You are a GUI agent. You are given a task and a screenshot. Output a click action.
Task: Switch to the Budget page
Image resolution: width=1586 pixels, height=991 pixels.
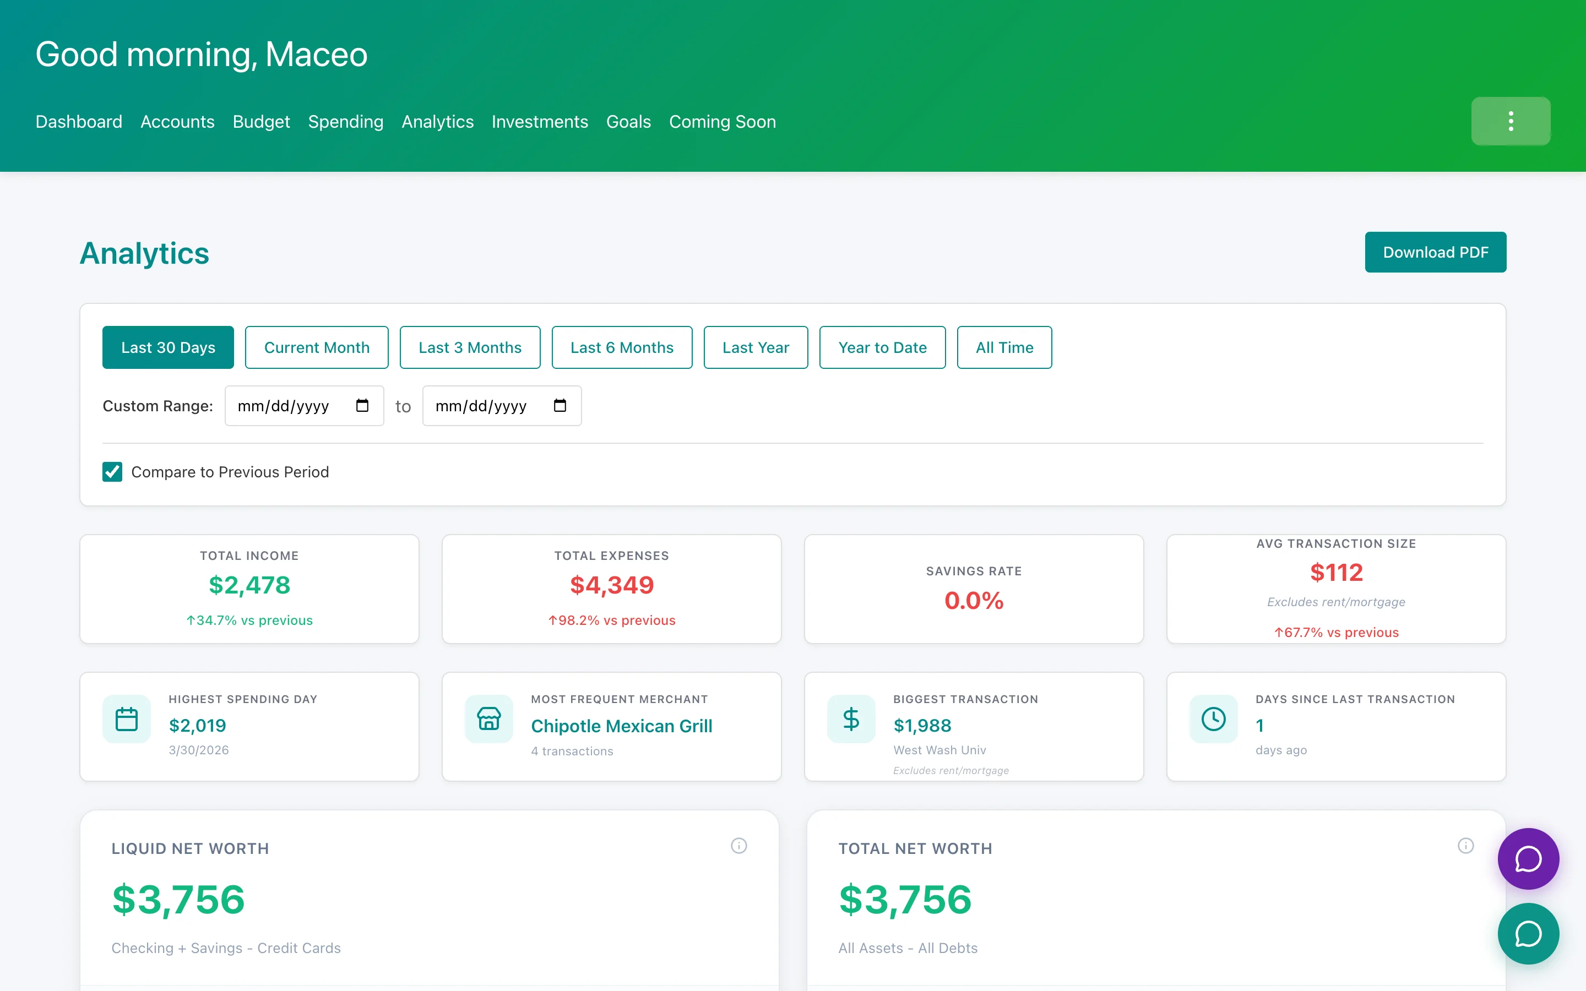(261, 122)
